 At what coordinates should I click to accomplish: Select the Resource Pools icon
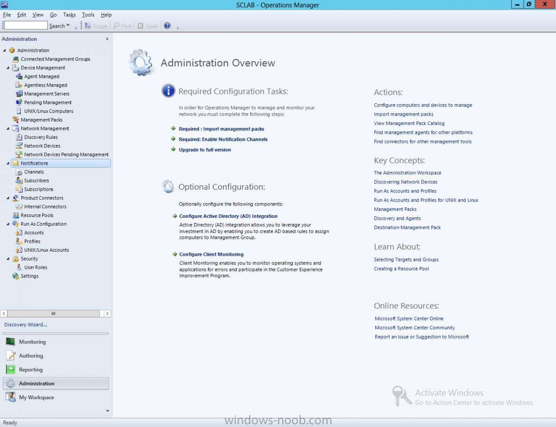click(15, 215)
